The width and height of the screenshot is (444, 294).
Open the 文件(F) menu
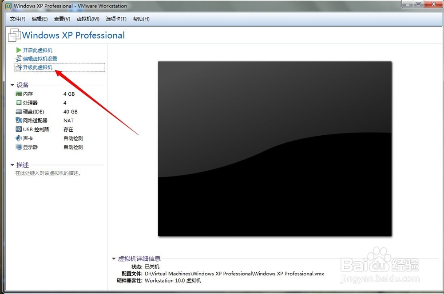point(18,19)
